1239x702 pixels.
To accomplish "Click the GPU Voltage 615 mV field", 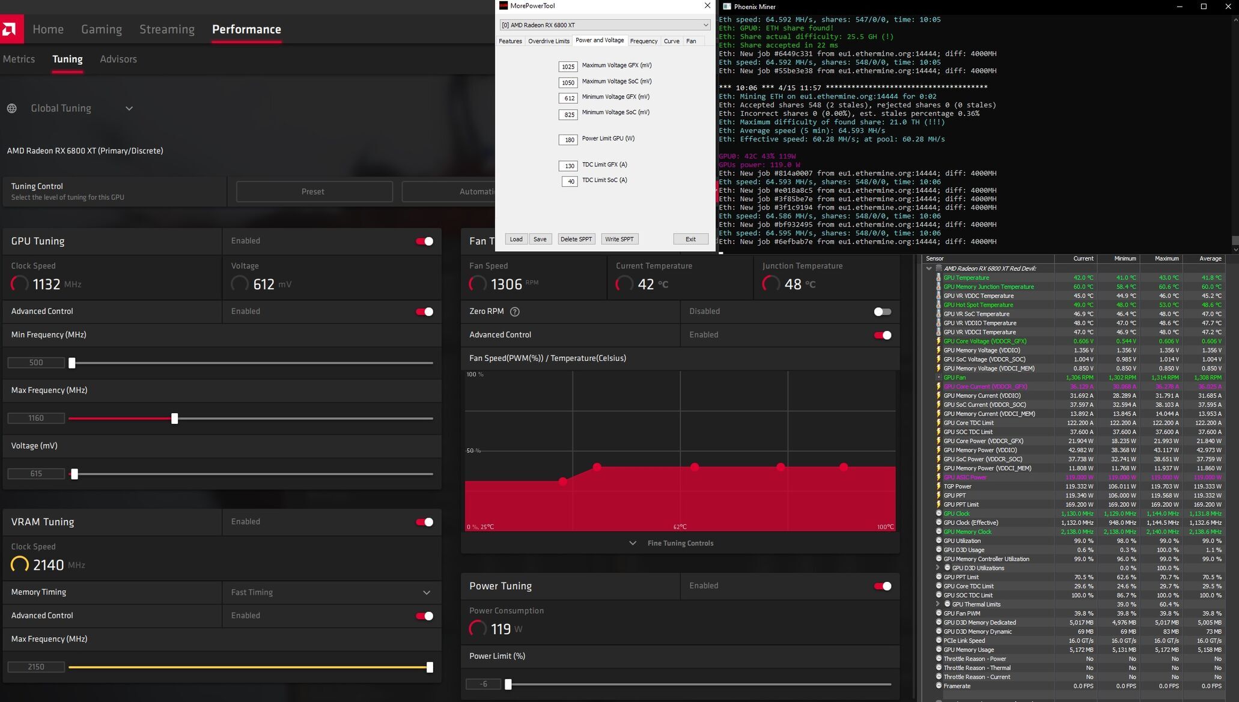I will pyautogui.click(x=36, y=474).
